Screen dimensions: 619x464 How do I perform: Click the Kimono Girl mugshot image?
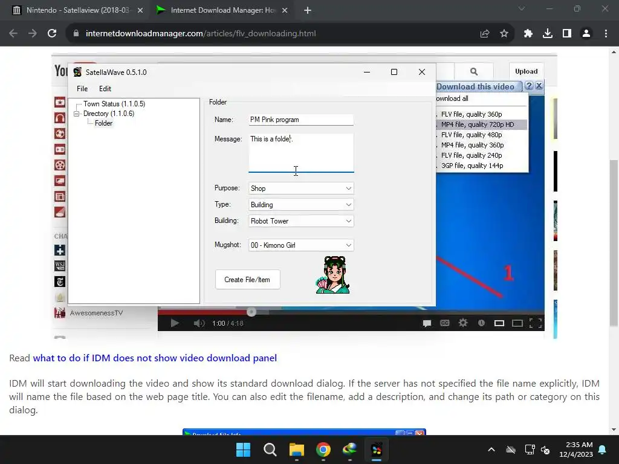coord(333,275)
